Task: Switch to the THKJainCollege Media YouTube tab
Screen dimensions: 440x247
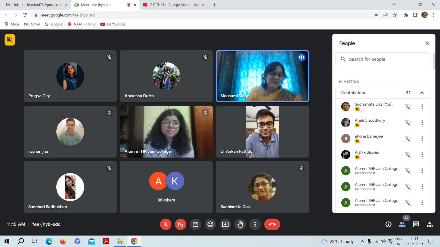Action: coord(174,5)
